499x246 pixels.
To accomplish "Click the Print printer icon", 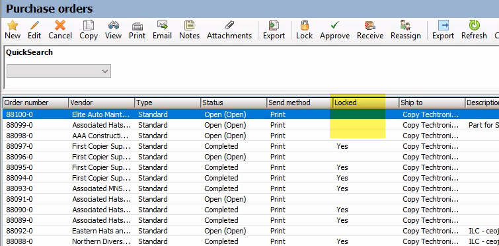I will click(x=137, y=26).
